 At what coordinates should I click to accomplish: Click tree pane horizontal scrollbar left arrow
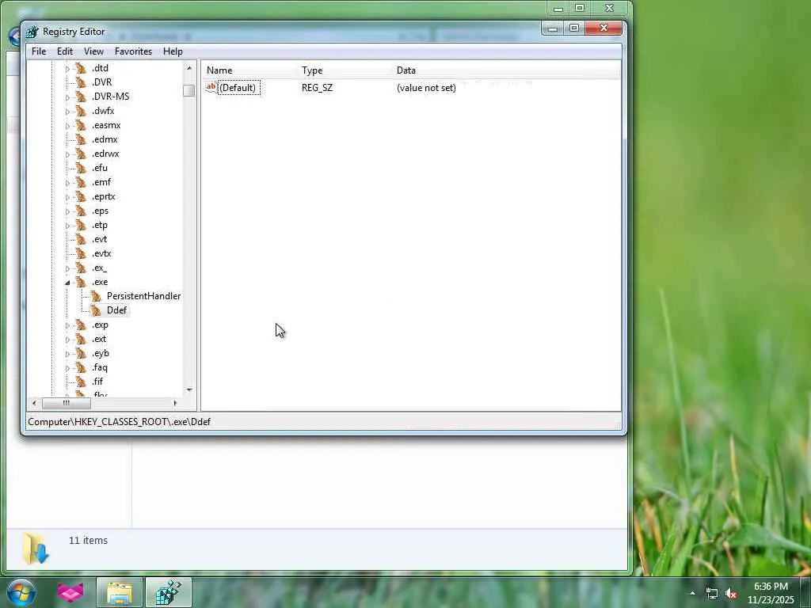point(34,403)
